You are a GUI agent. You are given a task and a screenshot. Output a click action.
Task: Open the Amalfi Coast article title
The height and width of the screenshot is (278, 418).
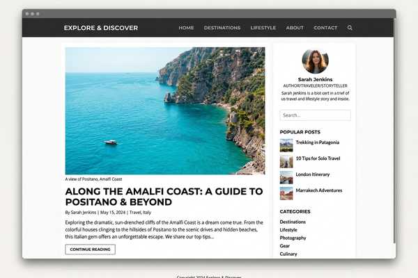pyautogui.click(x=164, y=196)
